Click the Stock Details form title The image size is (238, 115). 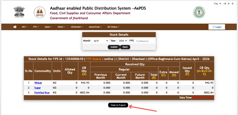(x=119, y=35)
